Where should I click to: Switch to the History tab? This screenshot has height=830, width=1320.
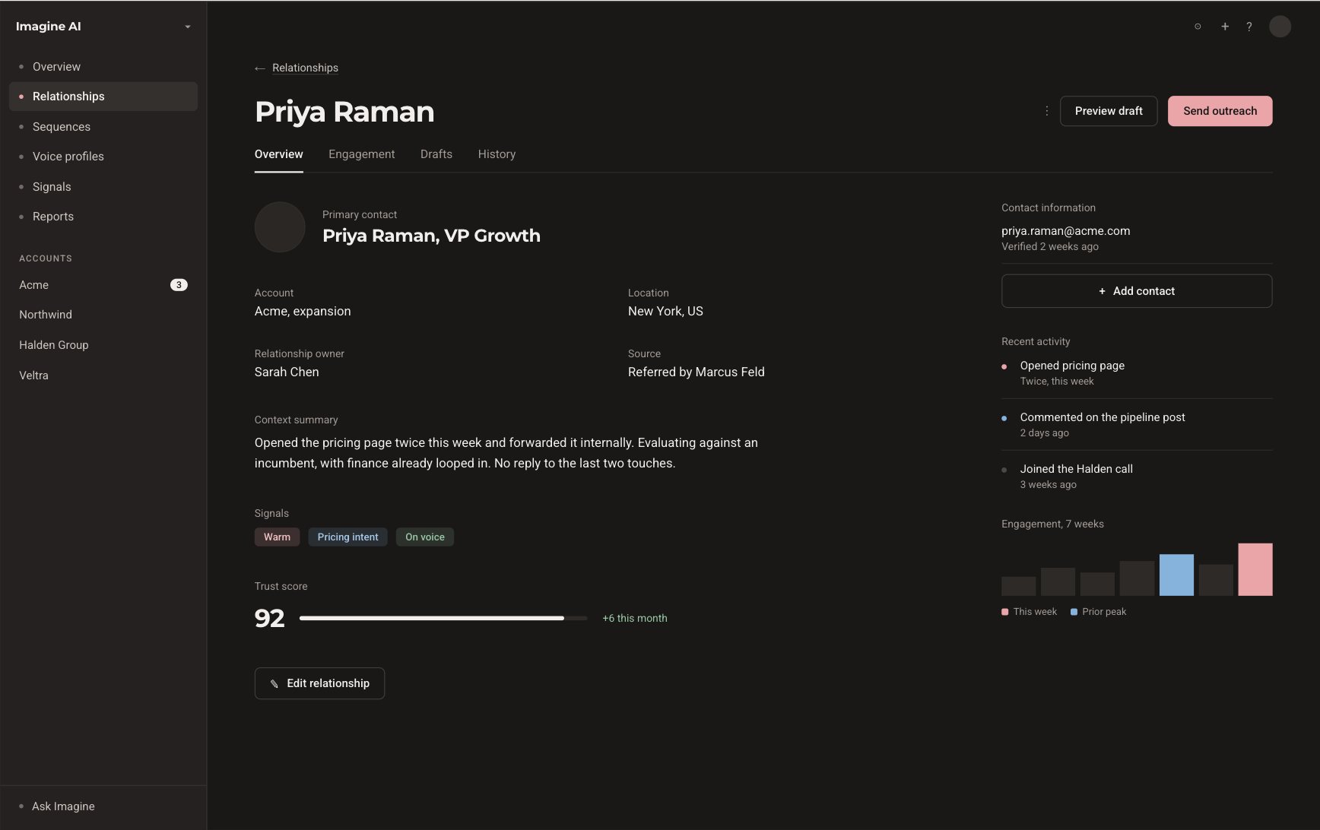(x=497, y=154)
